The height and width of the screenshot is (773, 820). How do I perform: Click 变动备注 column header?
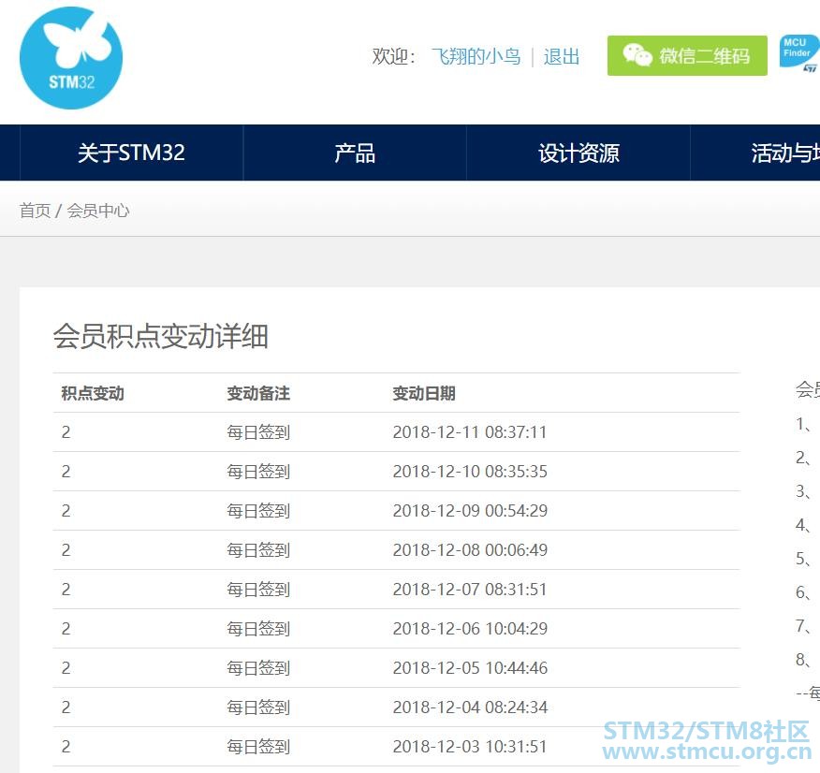258,393
